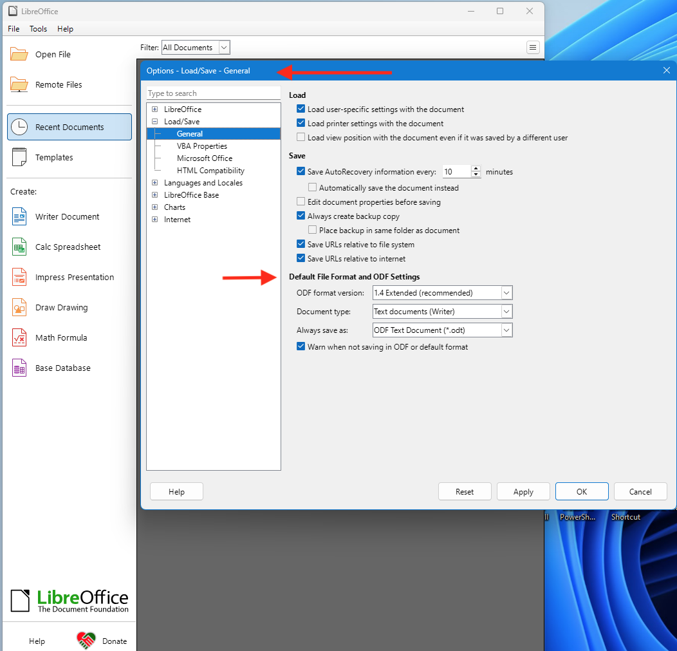
Task: Enable Edit document properties before saving
Action: pos(301,202)
